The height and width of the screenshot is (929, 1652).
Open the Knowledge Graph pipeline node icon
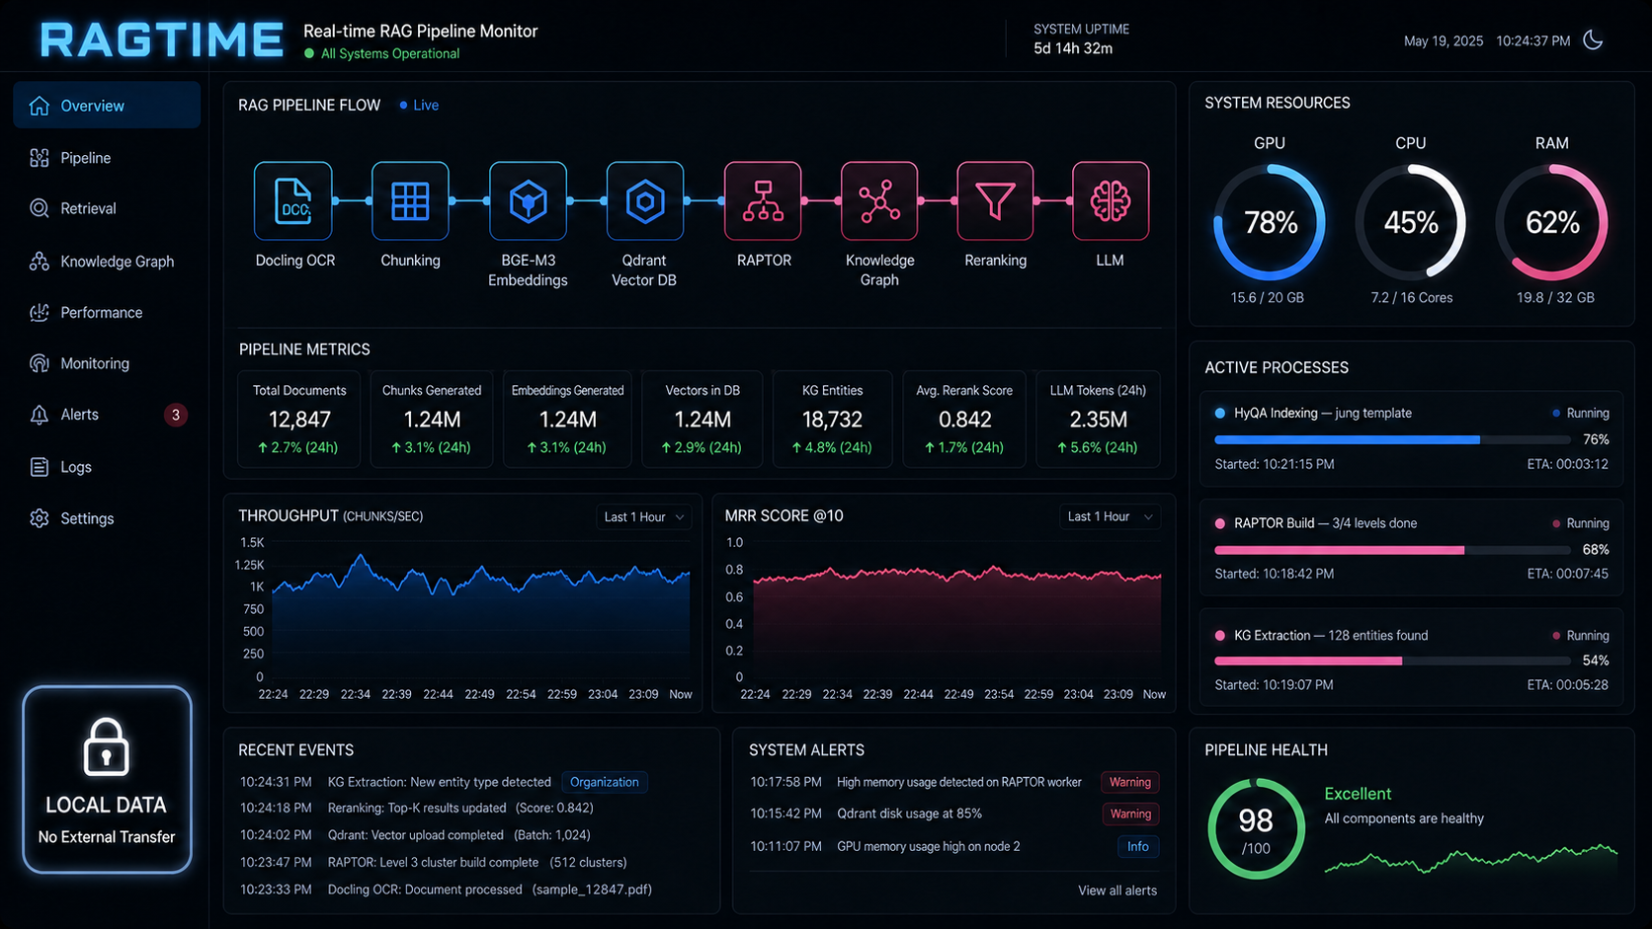click(x=879, y=201)
